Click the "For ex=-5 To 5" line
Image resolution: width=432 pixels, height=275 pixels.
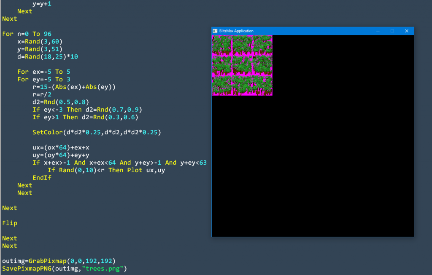point(44,72)
